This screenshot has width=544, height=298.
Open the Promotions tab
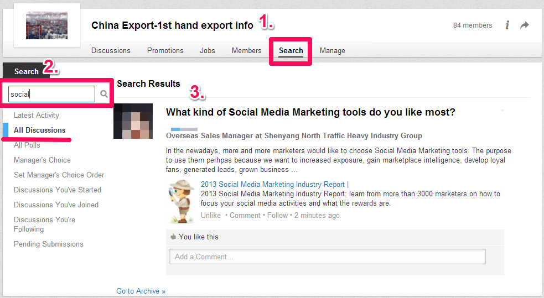click(x=165, y=51)
